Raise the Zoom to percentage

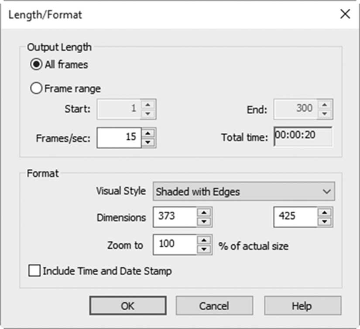click(204, 240)
